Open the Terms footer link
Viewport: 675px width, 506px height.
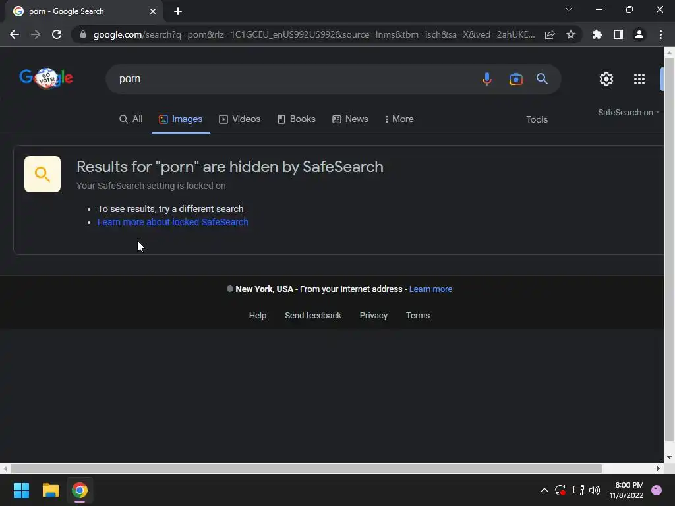tap(418, 316)
